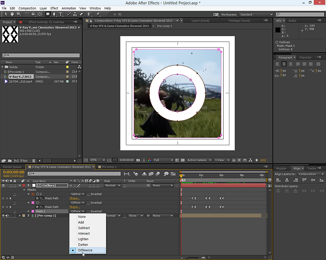326x260 pixels.
Task: Hide the Outlines layer eye toggle
Action: [x=3, y=186]
